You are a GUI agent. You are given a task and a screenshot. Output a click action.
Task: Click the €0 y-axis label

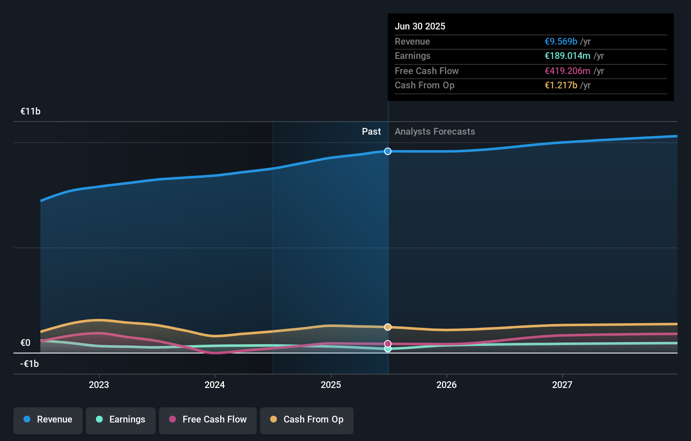coord(25,343)
